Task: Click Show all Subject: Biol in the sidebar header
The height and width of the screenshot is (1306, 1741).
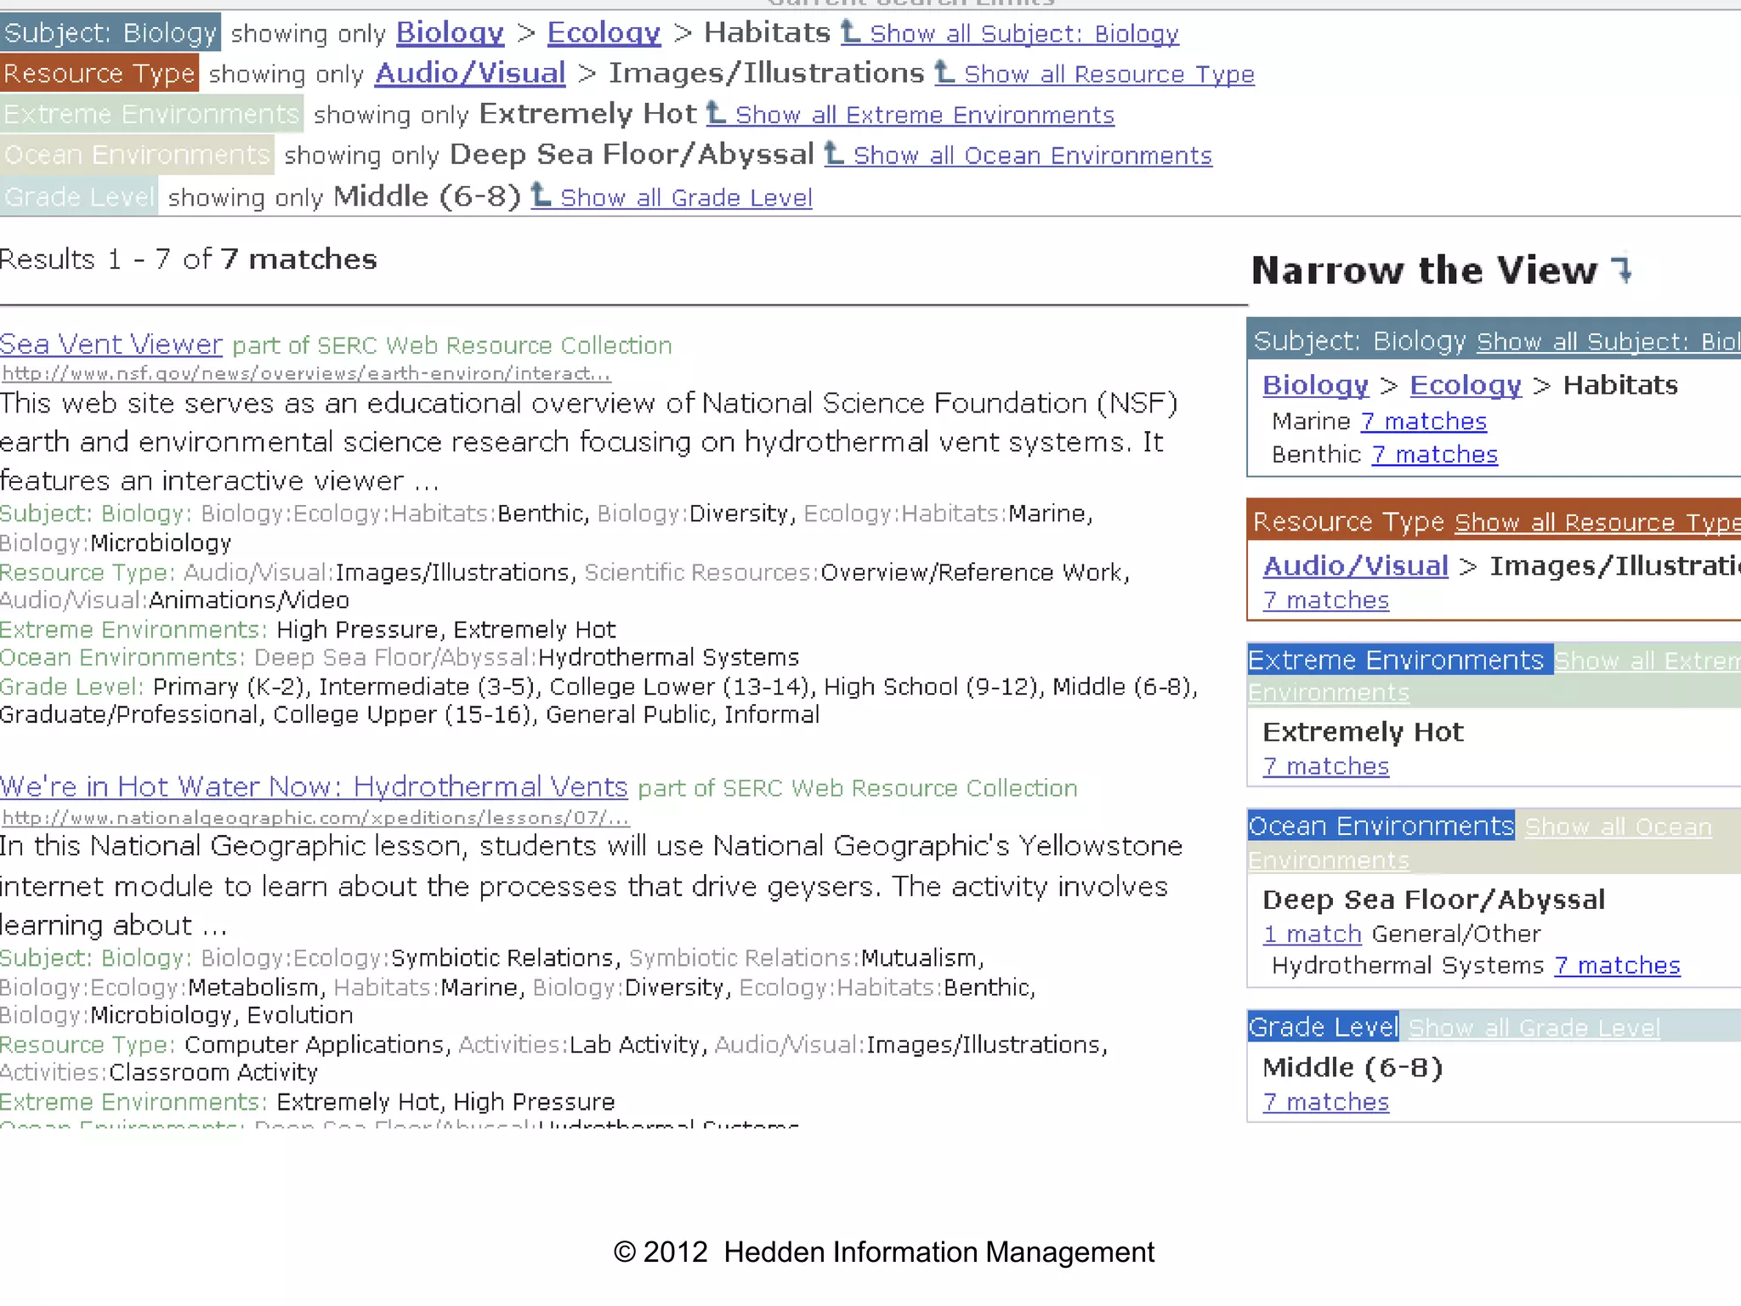Action: click(1608, 342)
